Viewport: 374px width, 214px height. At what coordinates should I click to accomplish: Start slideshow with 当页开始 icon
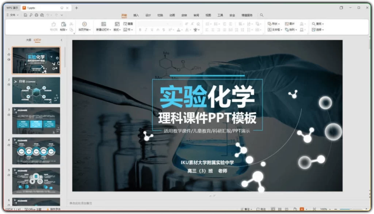point(84,25)
